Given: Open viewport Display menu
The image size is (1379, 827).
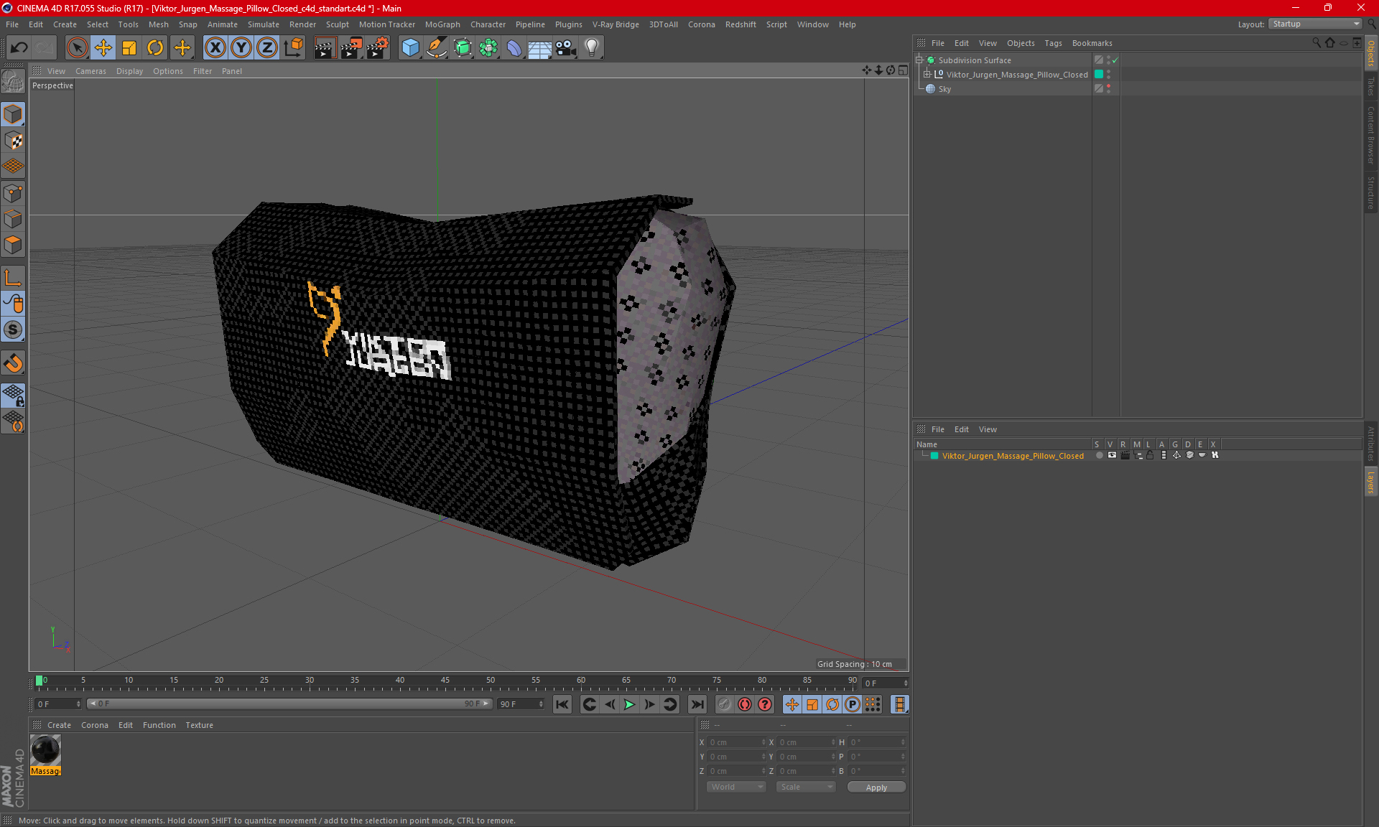Looking at the screenshot, I should (129, 71).
